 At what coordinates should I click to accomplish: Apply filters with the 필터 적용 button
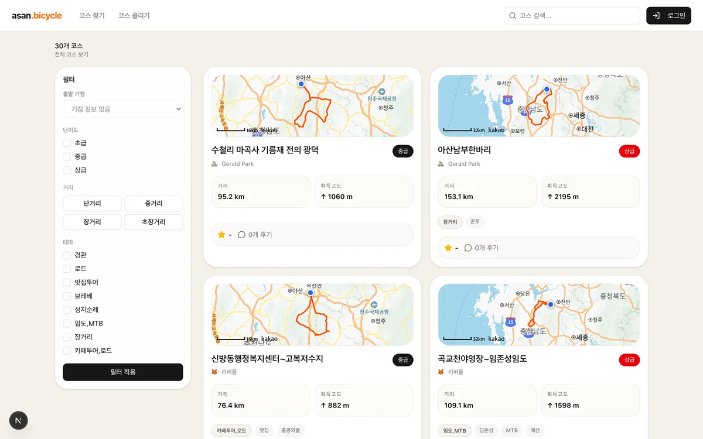click(123, 372)
